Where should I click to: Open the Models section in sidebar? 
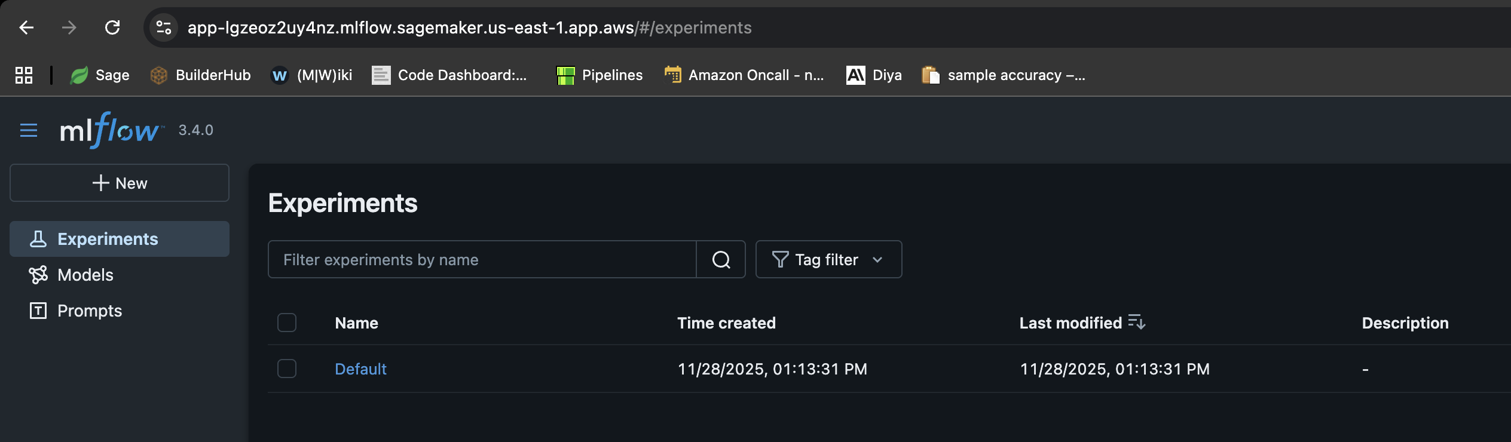(x=85, y=275)
